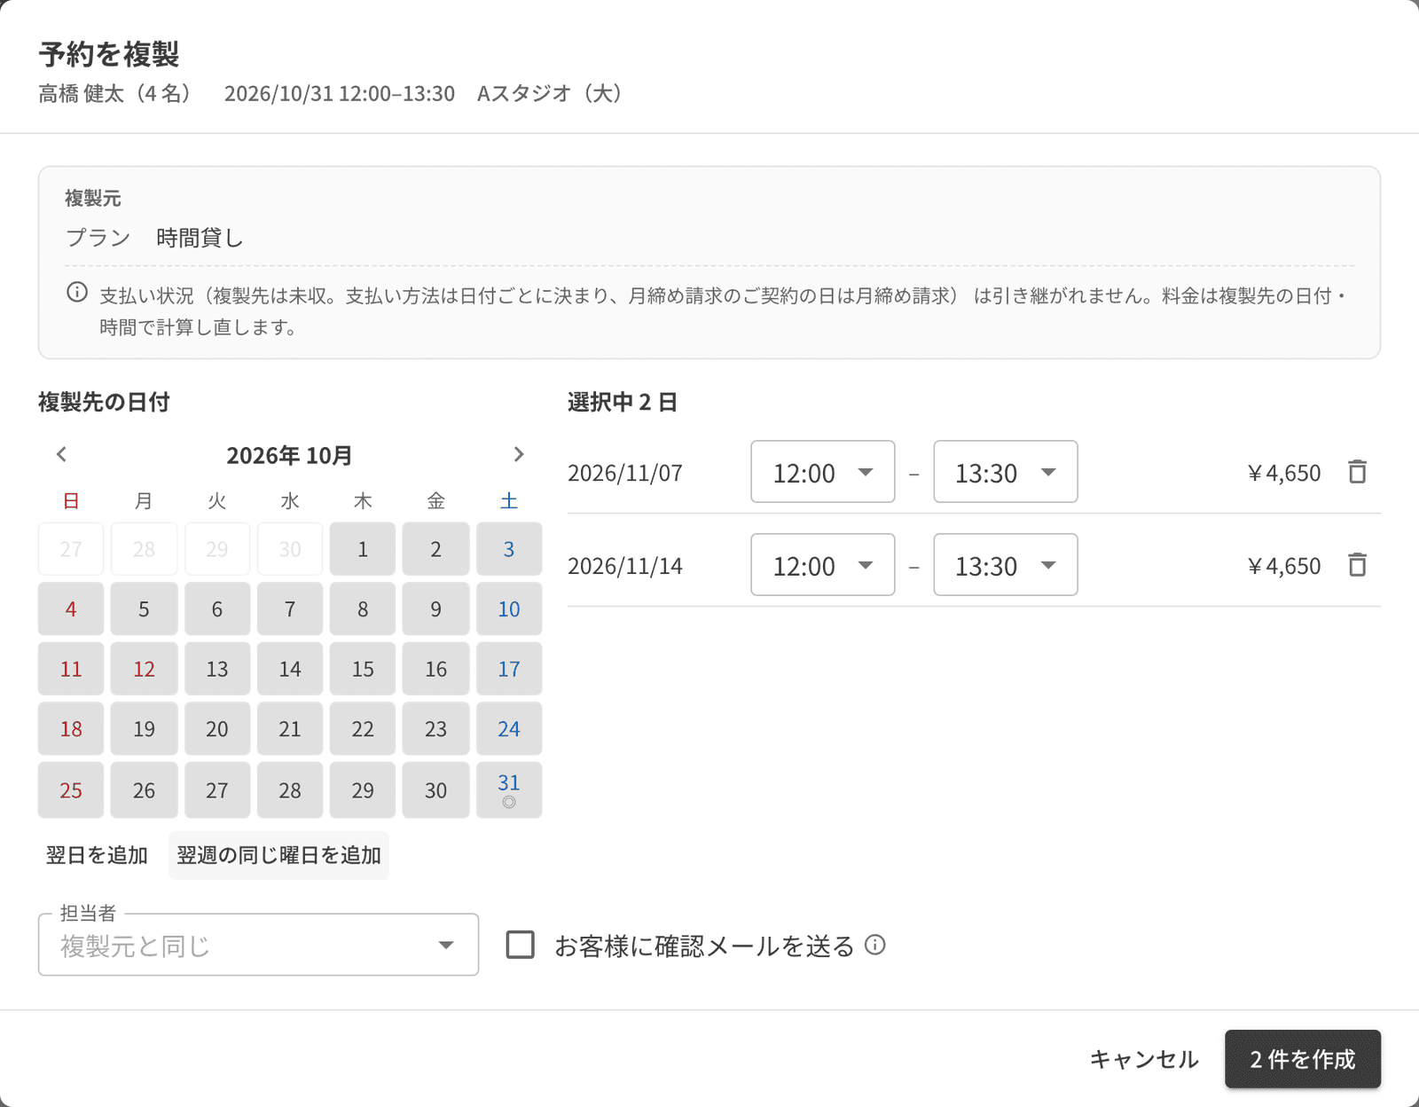Image resolution: width=1419 pixels, height=1107 pixels.
Task: Open end time dropdown for 2026/11/14
Action: point(1006,565)
